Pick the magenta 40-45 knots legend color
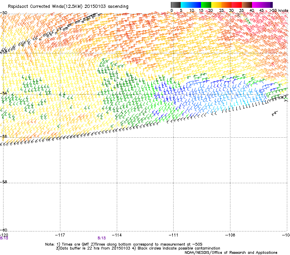 click(x=257, y=5)
